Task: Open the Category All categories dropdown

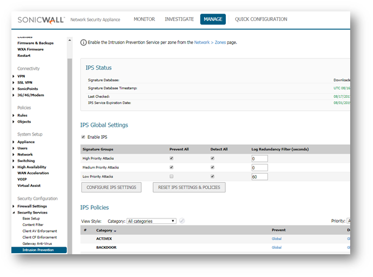Action: (x=151, y=221)
